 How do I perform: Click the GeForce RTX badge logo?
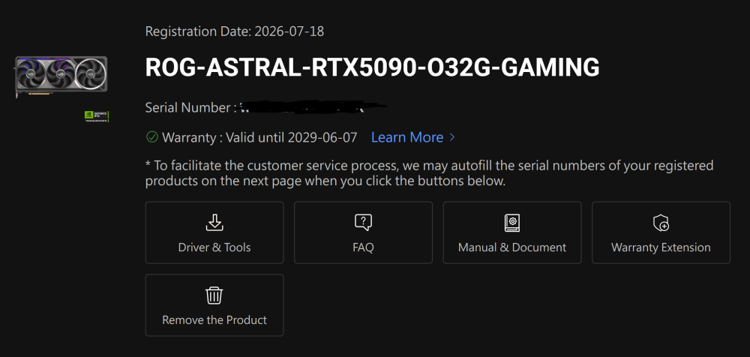point(96,116)
